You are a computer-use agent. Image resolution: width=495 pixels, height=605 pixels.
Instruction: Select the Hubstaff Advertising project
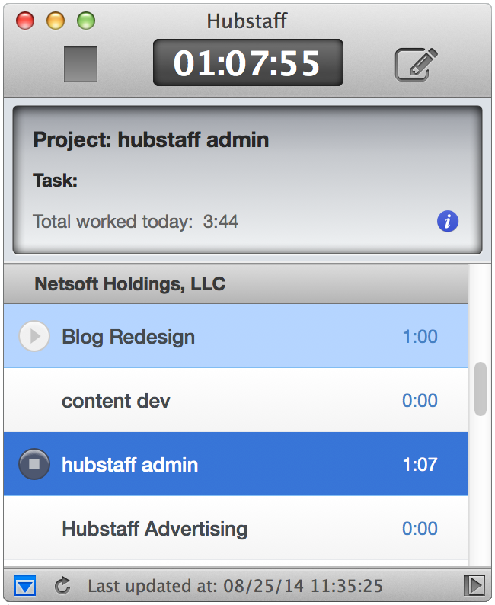(x=236, y=528)
